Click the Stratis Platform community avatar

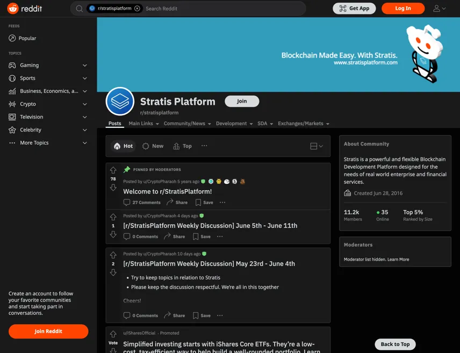click(120, 101)
